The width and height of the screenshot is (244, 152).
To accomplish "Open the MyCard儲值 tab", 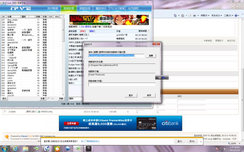I will (117, 9).
